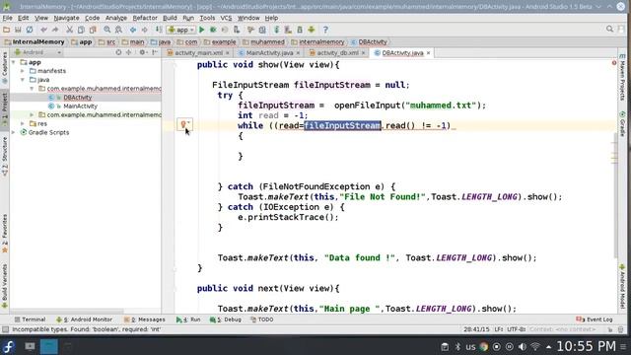Screen dimensions: 631x355
Task: Click the Wi-Fi icon in system tray
Action: click(535, 346)
